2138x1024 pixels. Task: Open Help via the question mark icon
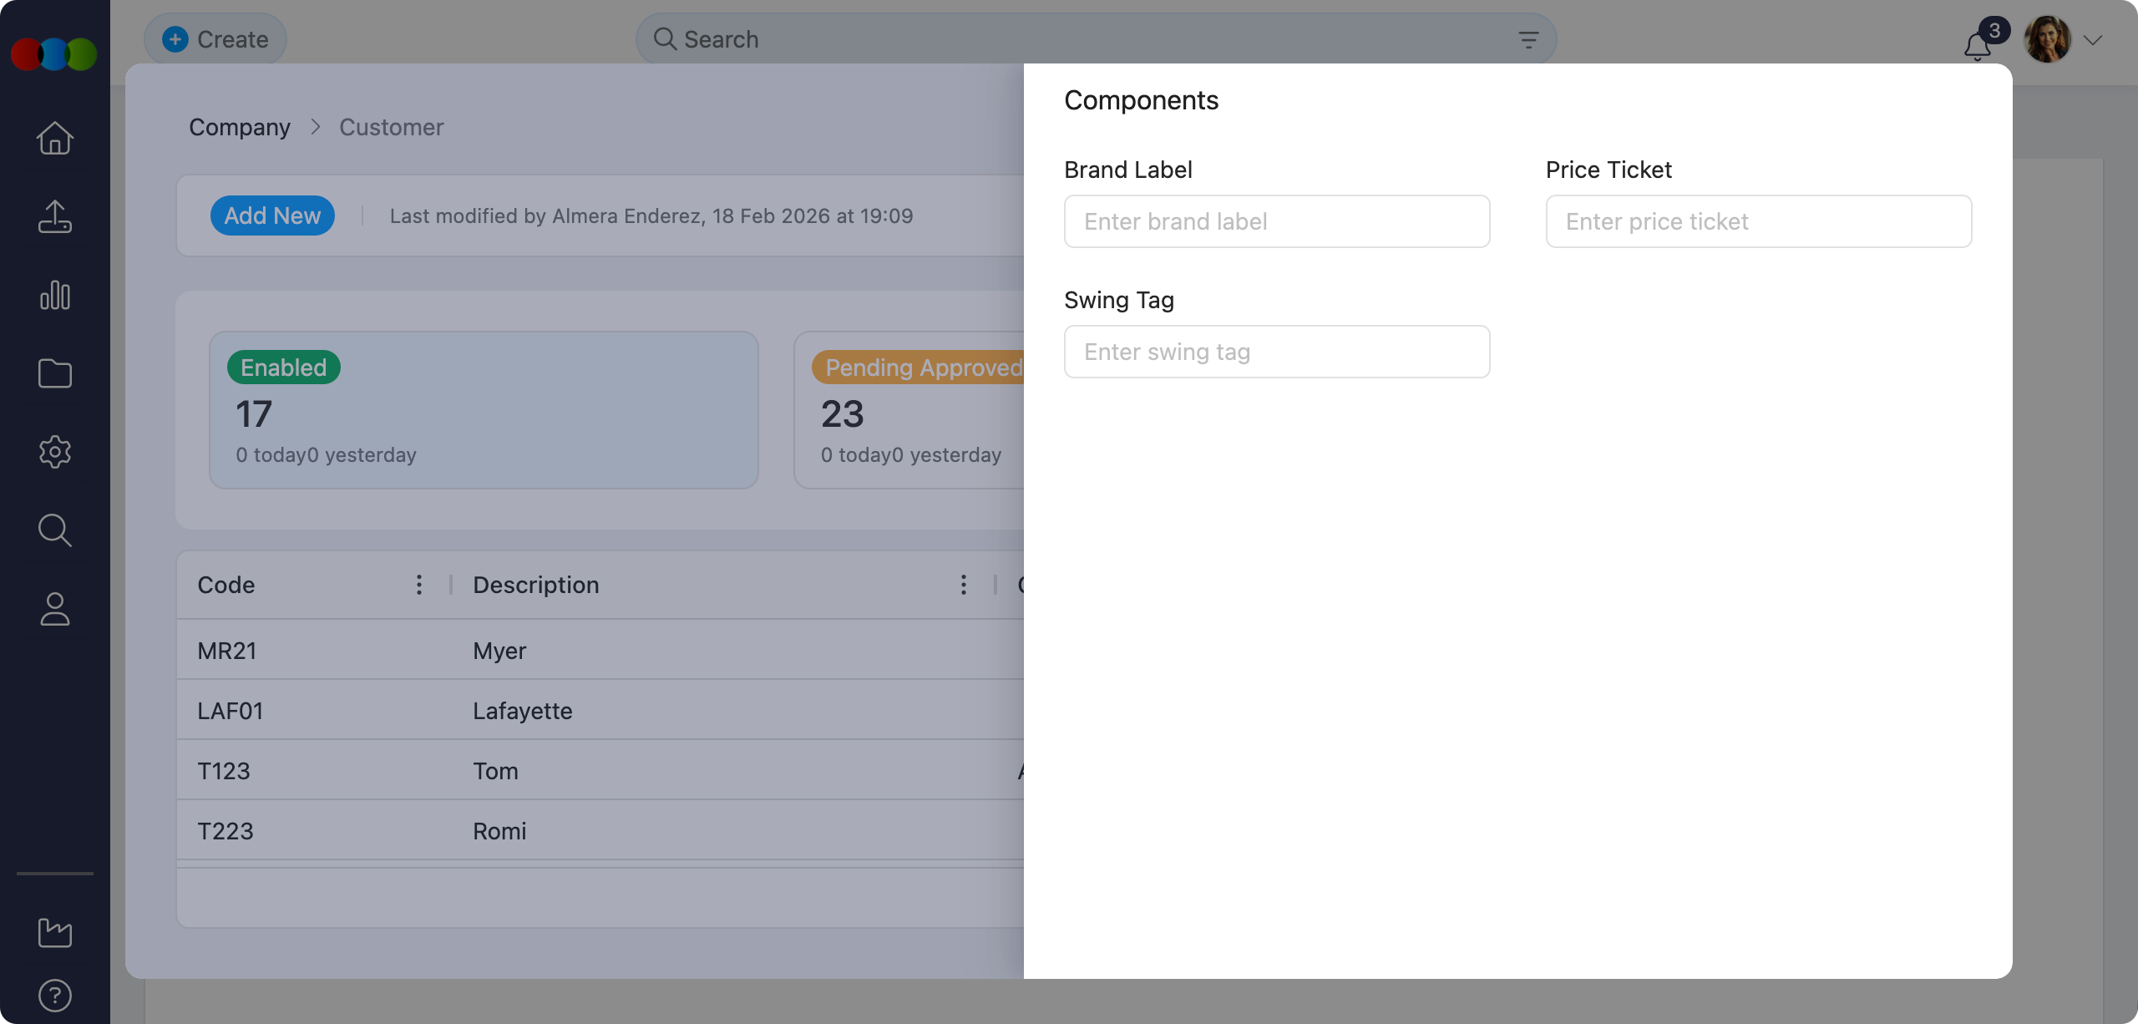(x=54, y=995)
